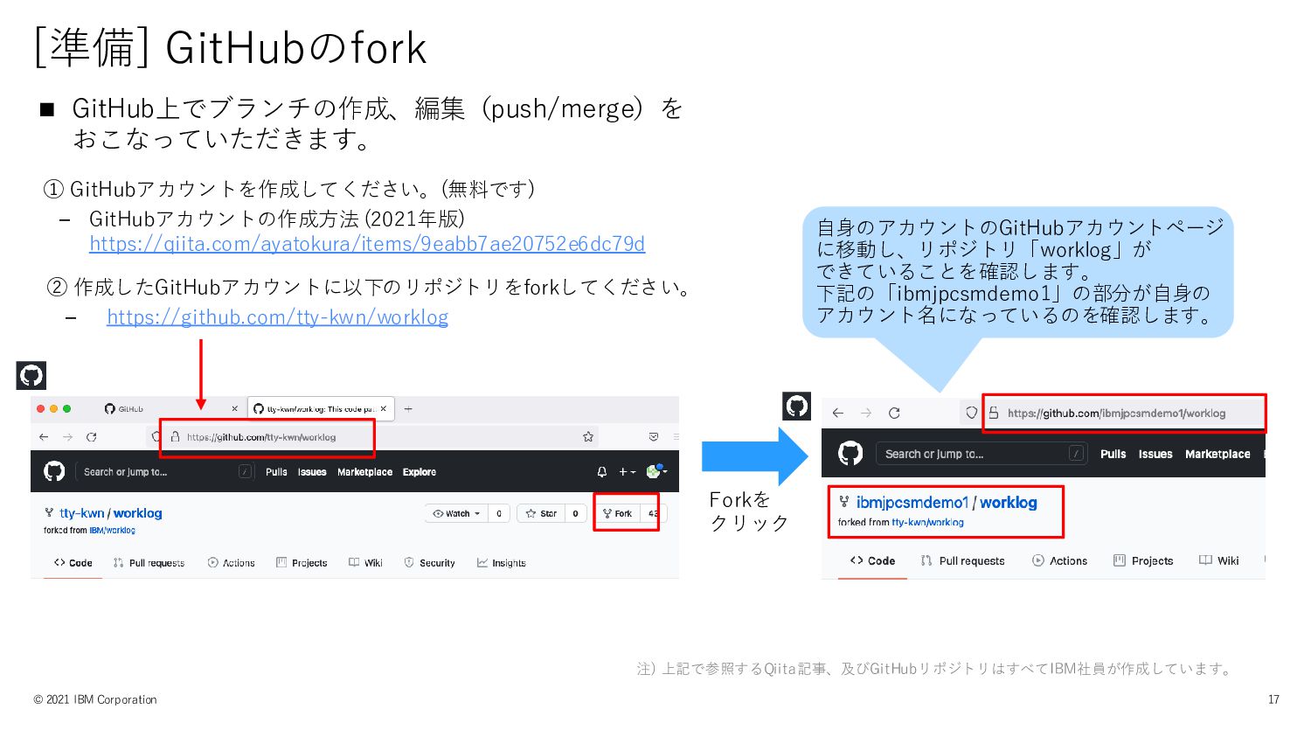Expand the Watch dropdown for tty-kwn/worklog

point(456,513)
